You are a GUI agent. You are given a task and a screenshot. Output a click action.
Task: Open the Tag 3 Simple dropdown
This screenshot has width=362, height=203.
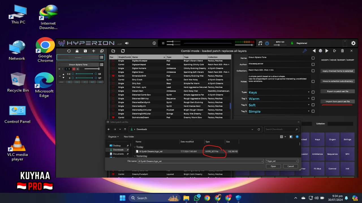click(279, 111)
